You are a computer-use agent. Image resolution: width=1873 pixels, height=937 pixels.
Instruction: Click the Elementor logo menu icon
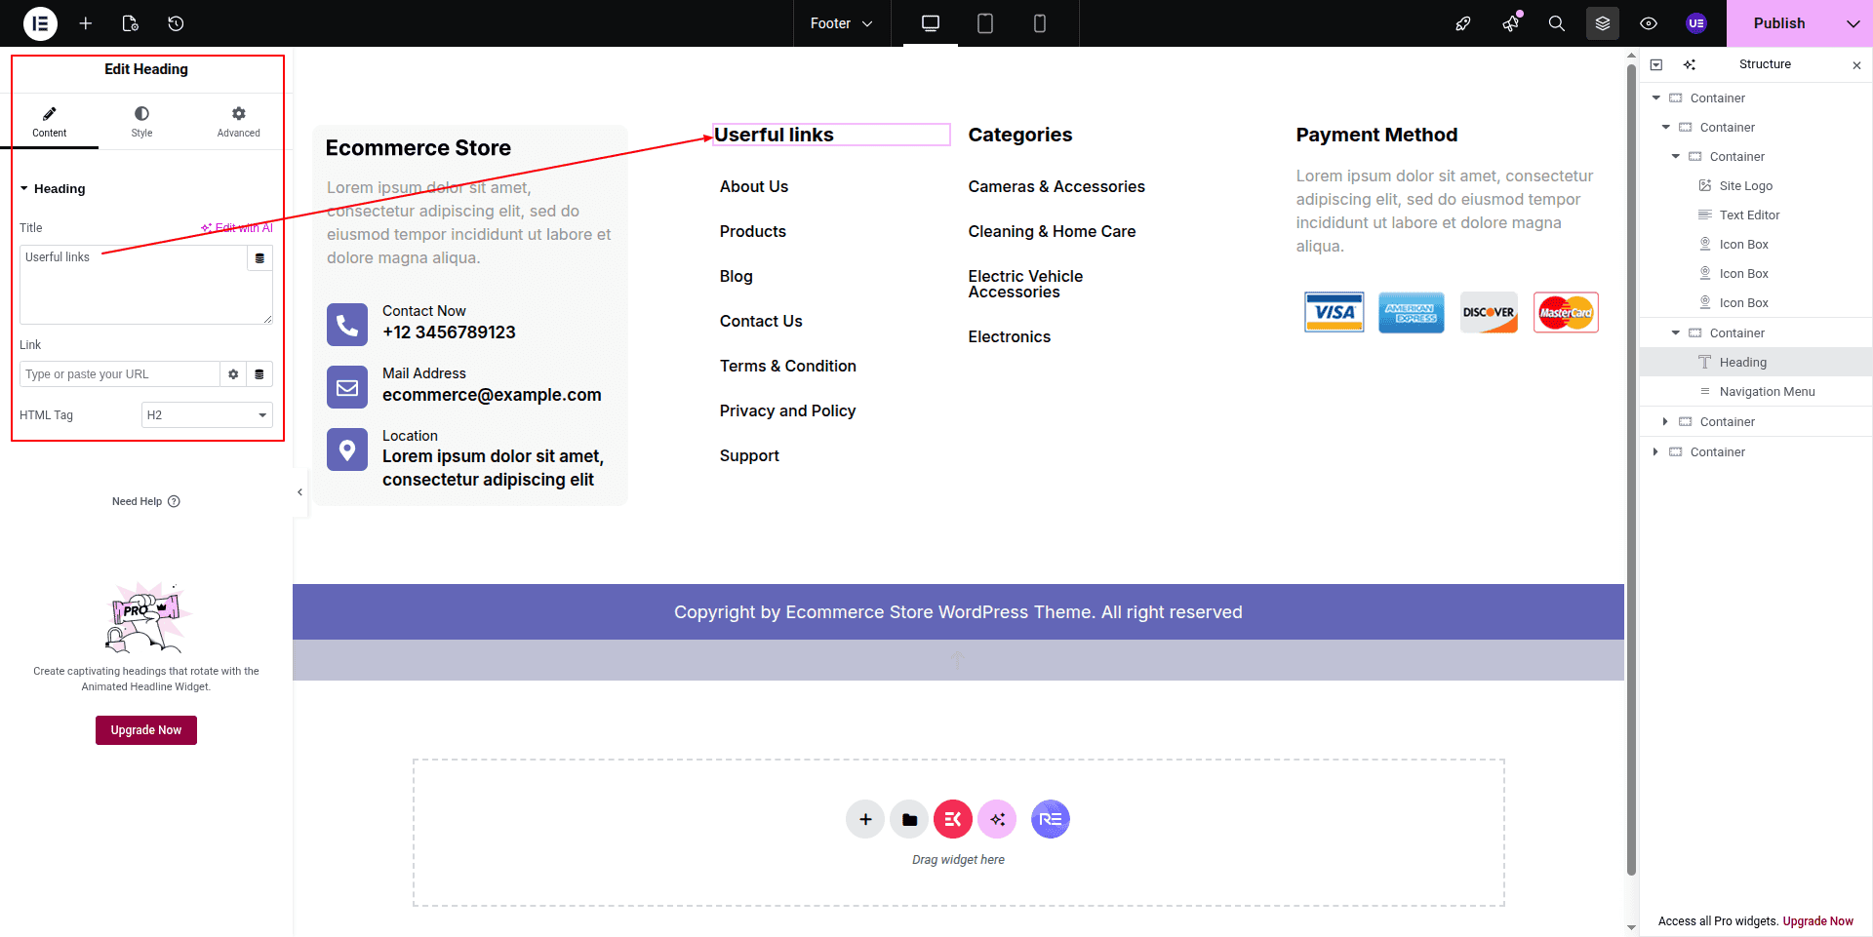tap(40, 23)
